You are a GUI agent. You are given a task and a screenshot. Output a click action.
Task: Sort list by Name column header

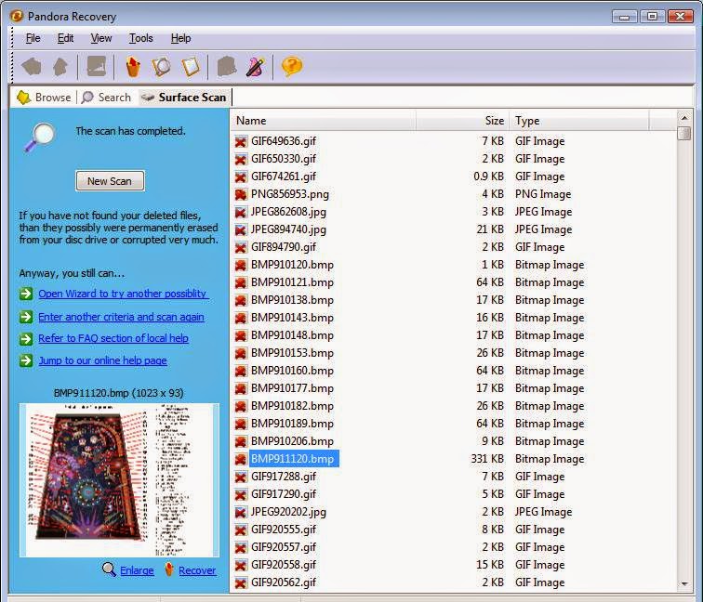324,121
